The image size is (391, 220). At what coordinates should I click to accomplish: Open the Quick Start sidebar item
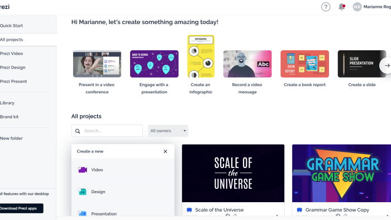11,26
